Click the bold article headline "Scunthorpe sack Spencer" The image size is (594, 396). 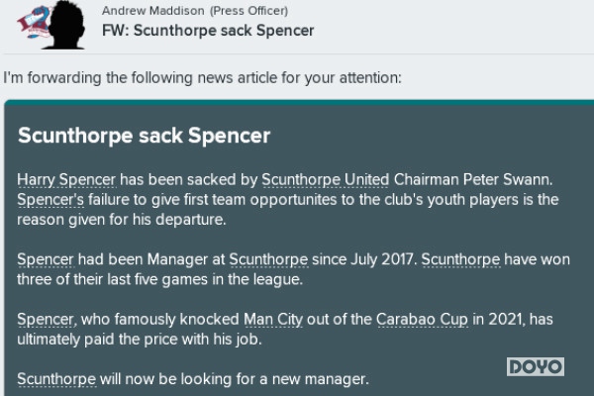[x=144, y=136]
